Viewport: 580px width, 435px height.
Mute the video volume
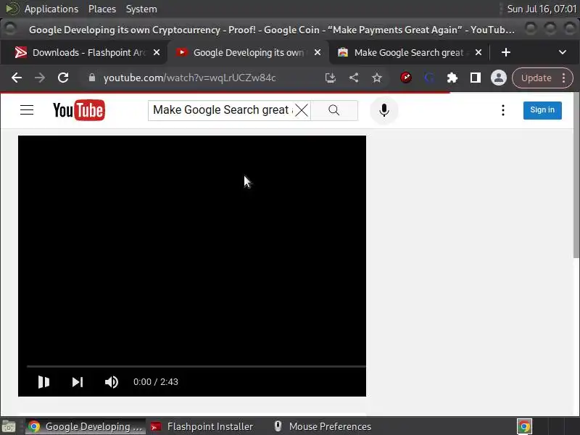(112, 382)
